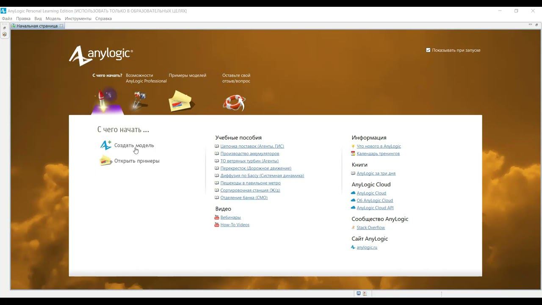Screen dimensions: 542x305
Task: Open the Вебинары link
Action: pyautogui.click(x=230, y=217)
